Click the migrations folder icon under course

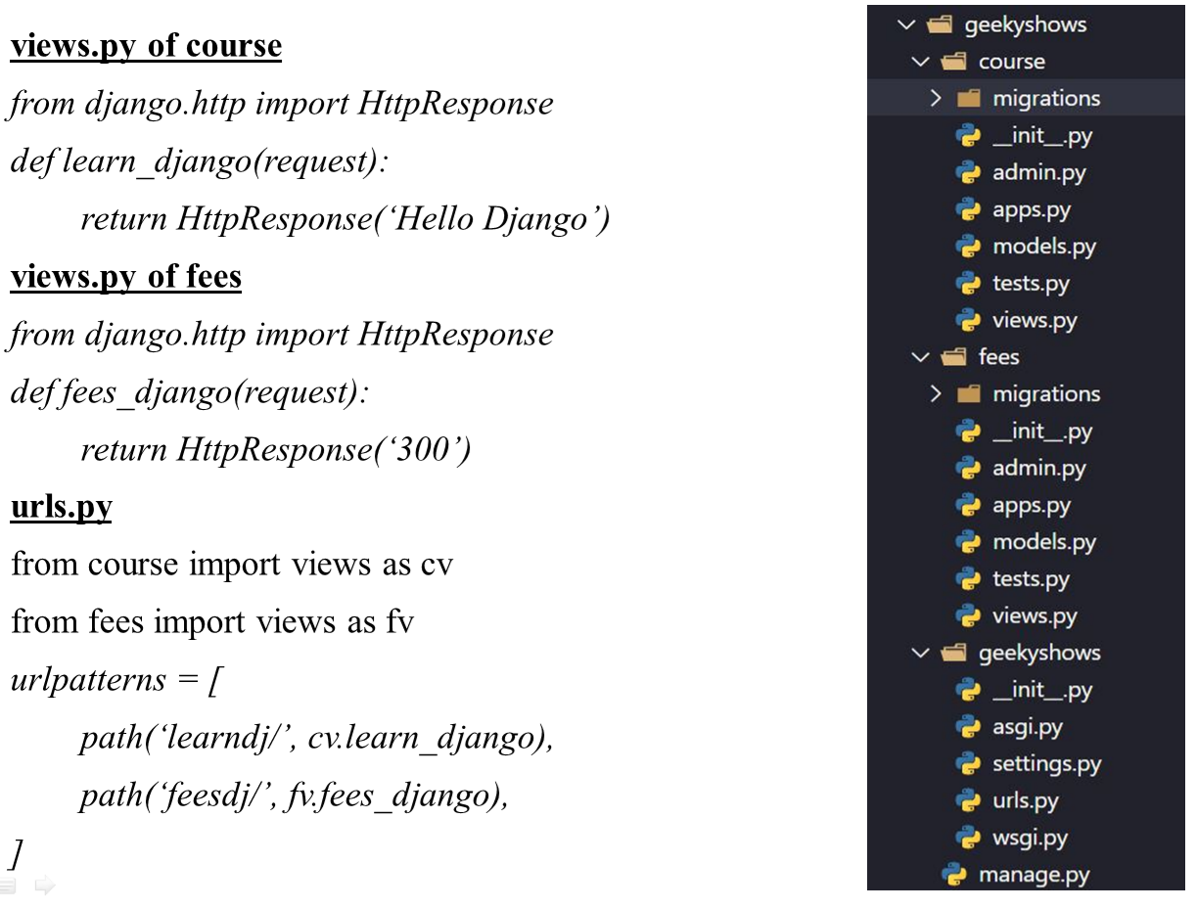tap(967, 99)
